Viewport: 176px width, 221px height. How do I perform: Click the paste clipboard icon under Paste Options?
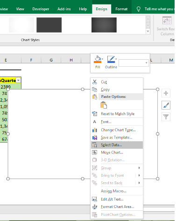(x=104, y=105)
